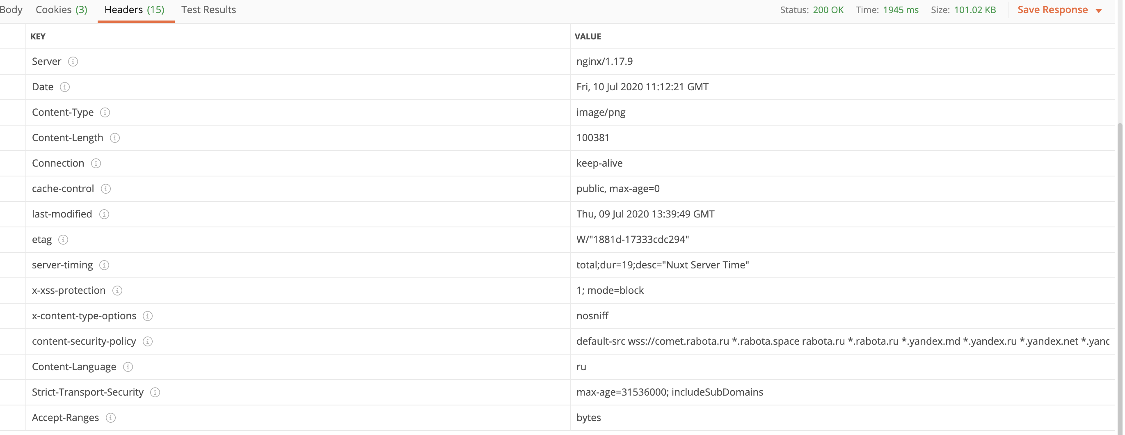This screenshot has width=1125, height=435.
Task: Click the x-xss-protection info icon
Action: point(117,291)
